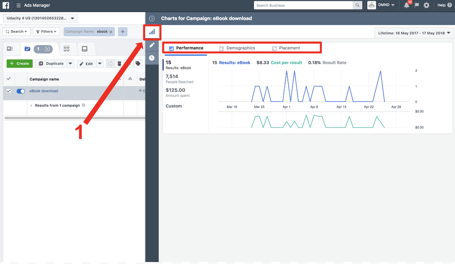Image resolution: width=455 pixels, height=264 pixels.
Task: Toggle the eBook download campaign switch
Action: (21, 91)
